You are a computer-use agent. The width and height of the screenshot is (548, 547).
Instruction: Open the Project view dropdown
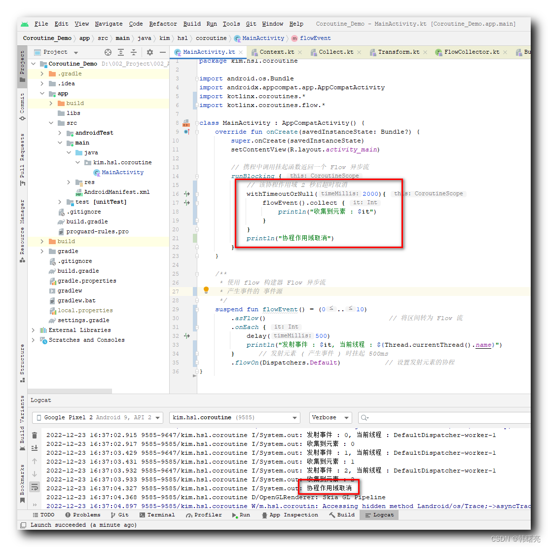56,52
